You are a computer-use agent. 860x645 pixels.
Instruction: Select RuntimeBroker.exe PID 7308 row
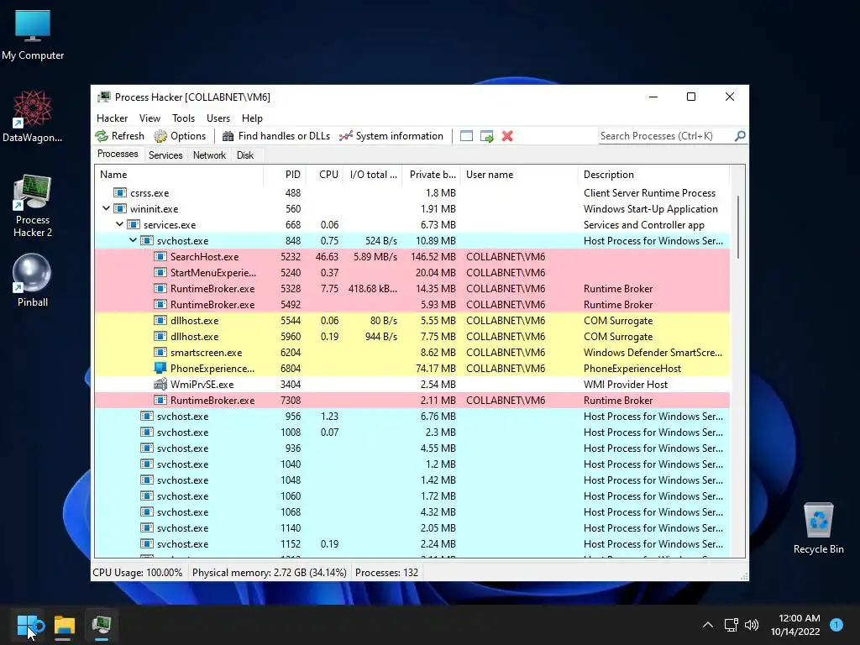tap(412, 401)
